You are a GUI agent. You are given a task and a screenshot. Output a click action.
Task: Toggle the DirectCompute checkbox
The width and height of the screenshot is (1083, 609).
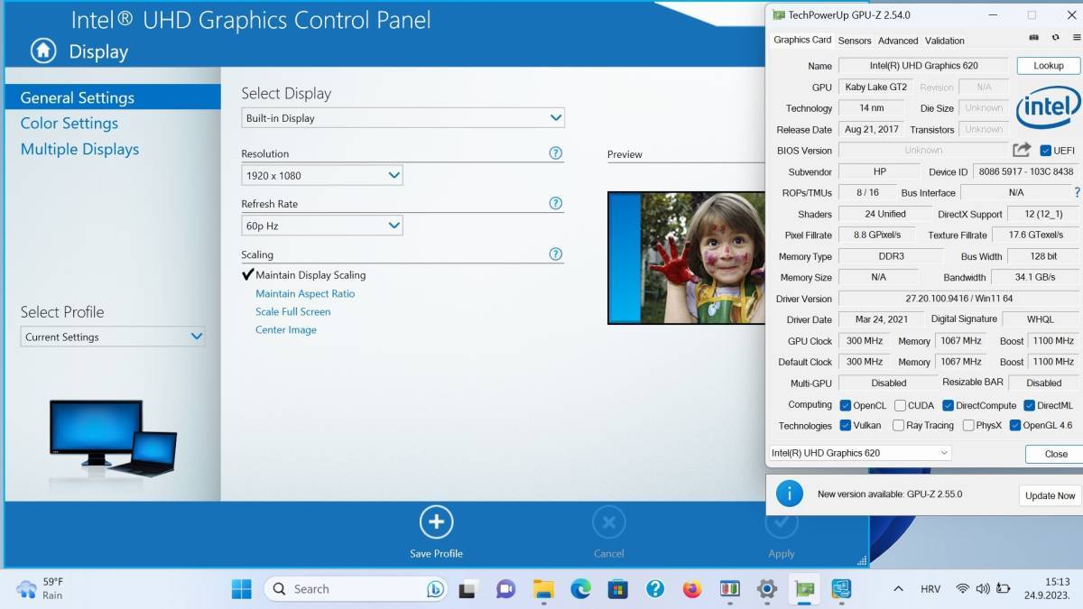[949, 405]
